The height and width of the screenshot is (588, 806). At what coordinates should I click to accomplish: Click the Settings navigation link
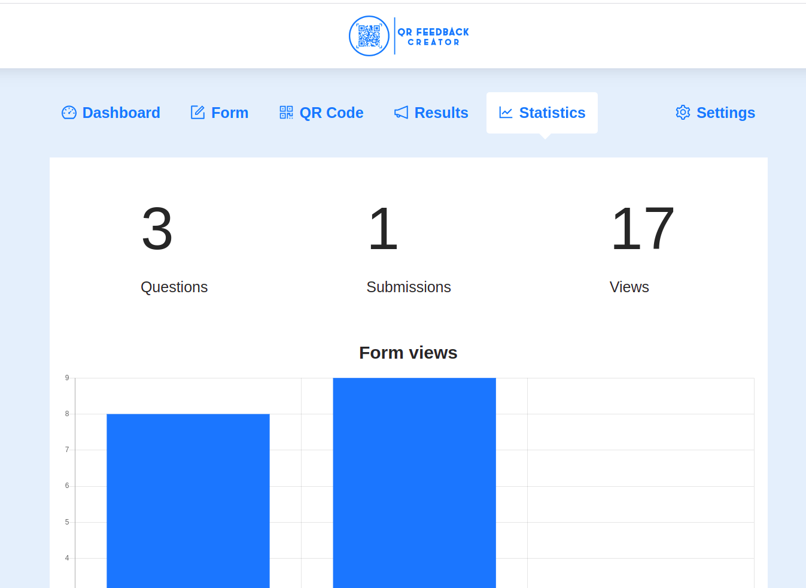(x=725, y=113)
